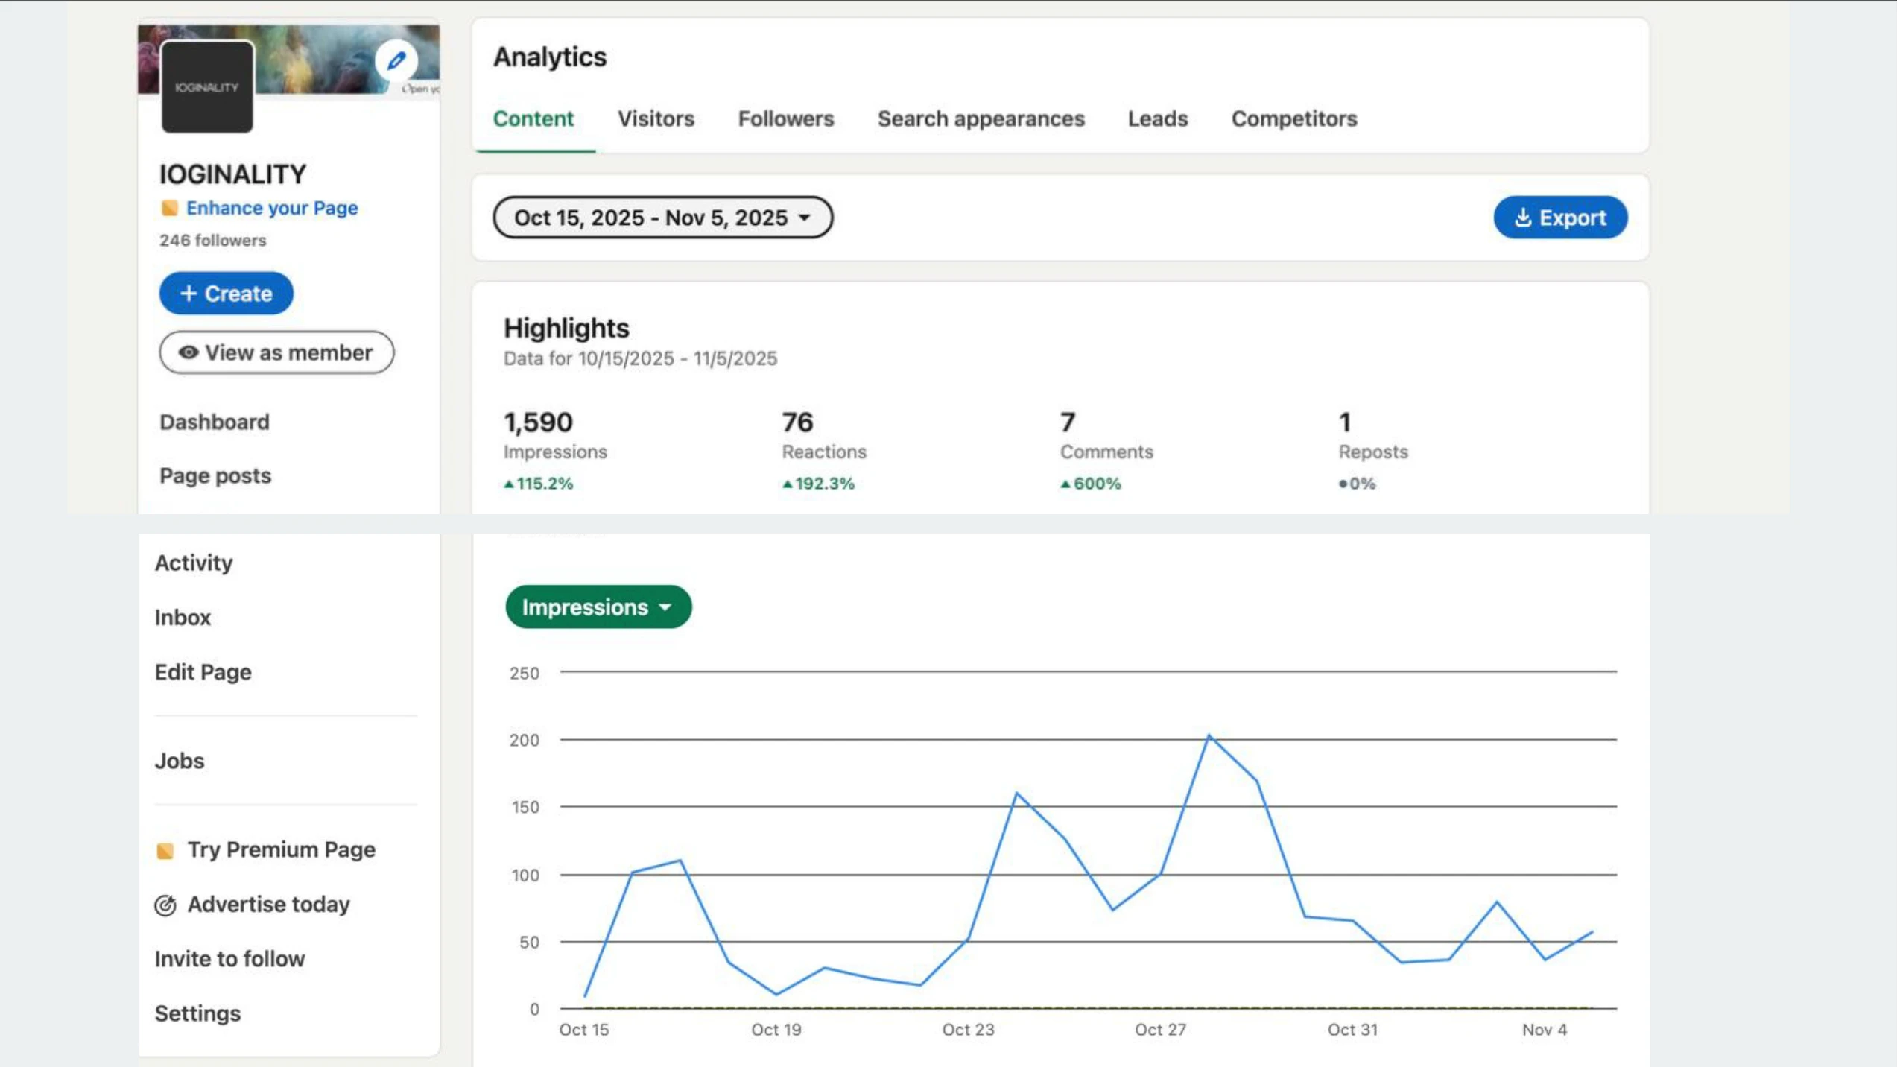Viewport: 1897px width, 1067px height.
Task: Open Settings in the sidebar
Action: coord(197,1013)
